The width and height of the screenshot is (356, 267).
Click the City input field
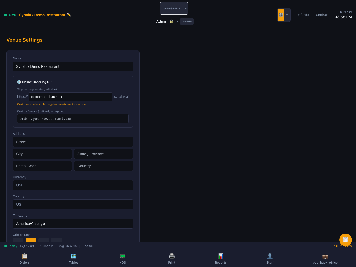(42, 154)
